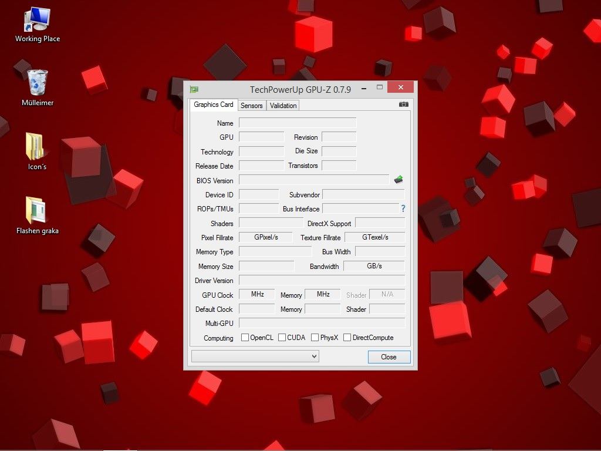Open the graphics card selection dropdown
This screenshot has width=601, height=451.
coord(255,356)
